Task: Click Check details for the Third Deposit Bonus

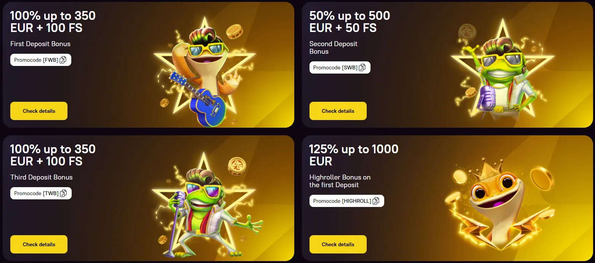Action: pyautogui.click(x=38, y=244)
